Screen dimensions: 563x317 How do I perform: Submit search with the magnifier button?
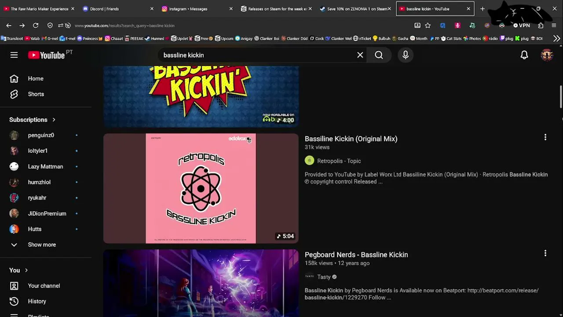pyautogui.click(x=379, y=55)
